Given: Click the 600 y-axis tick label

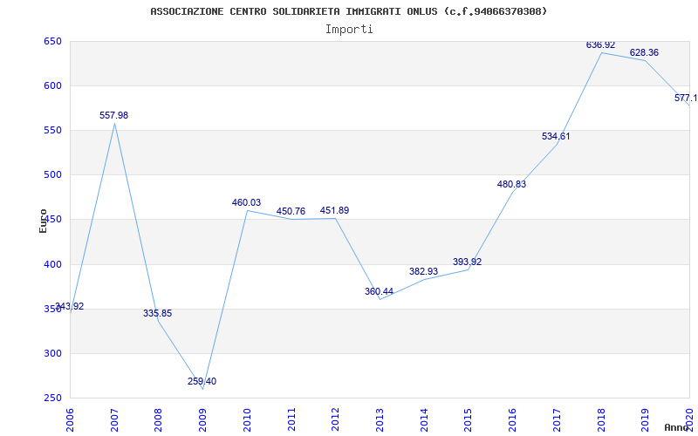Looking at the screenshot, I should pyautogui.click(x=52, y=85).
